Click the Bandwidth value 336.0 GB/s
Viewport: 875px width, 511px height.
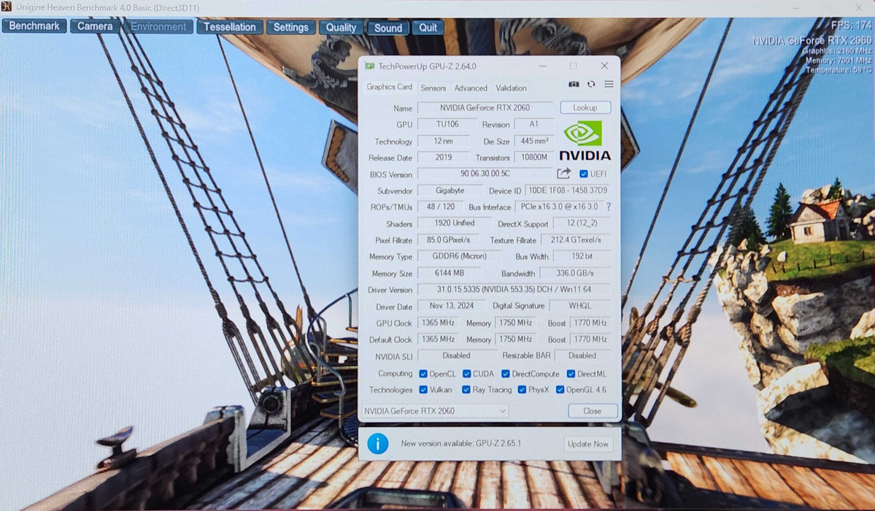575,273
